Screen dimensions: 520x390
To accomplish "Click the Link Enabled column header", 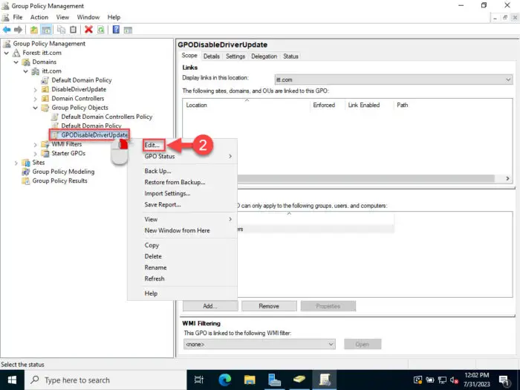I will tap(364, 105).
